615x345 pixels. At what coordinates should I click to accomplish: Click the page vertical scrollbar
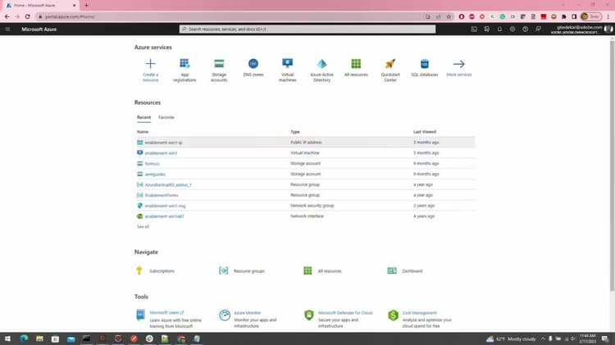point(612,165)
